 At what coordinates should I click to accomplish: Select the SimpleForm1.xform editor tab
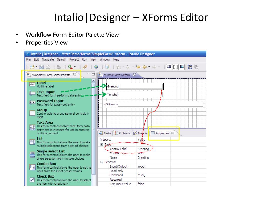(118, 75)
